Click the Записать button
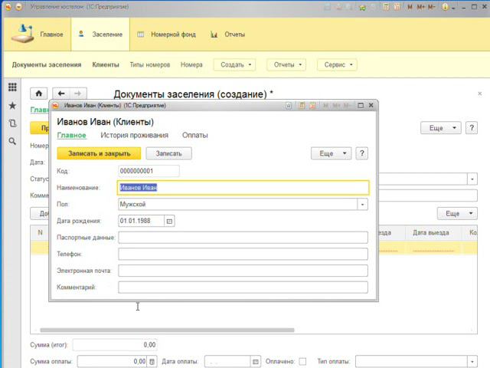The image size is (490, 368). (x=168, y=153)
